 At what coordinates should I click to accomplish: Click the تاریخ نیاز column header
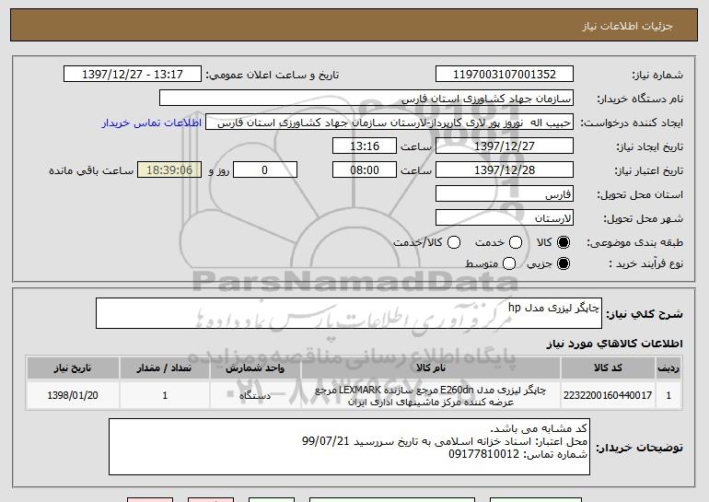tap(73, 368)
